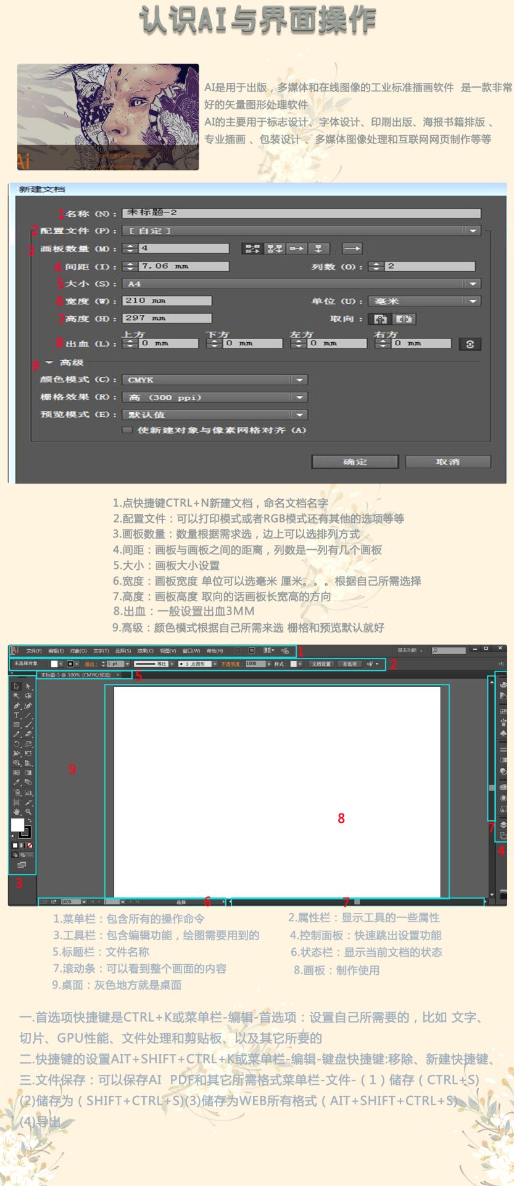Click the 名称 name input field
Screen dimensions: 514x1186
click(x=301, y=213)
